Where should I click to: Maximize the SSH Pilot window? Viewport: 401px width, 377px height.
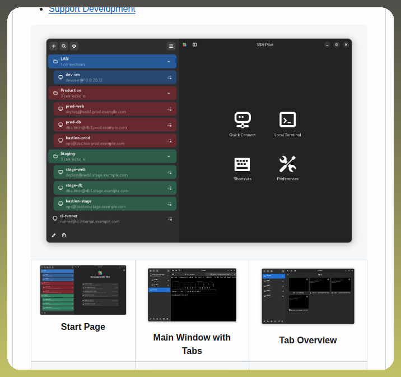click(x=337, y=44)
